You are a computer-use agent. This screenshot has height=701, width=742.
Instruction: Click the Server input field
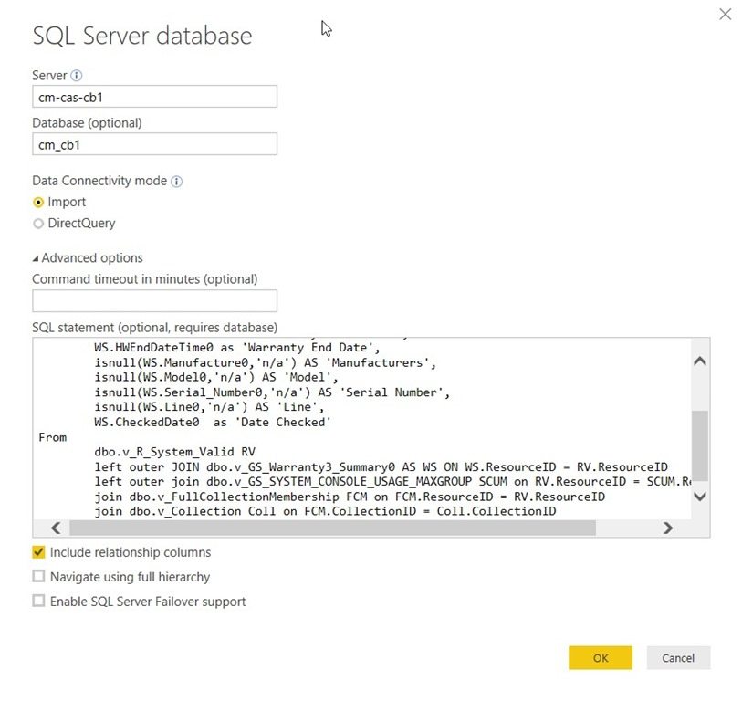pyautogui.click(x=155, y=97)
